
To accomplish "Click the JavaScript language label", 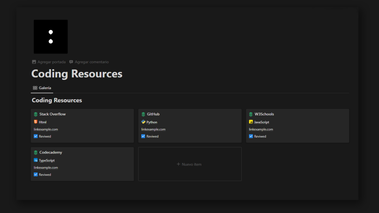I will (262, 122).
